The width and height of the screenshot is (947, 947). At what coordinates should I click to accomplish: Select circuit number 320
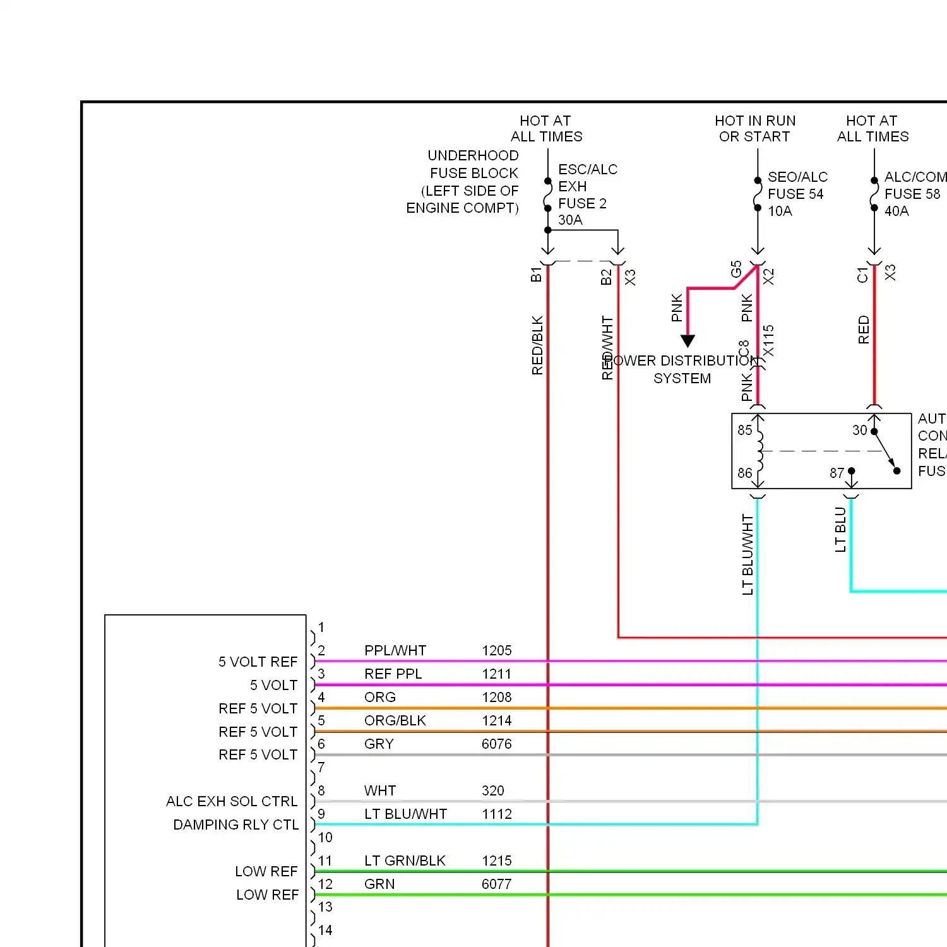493,790
